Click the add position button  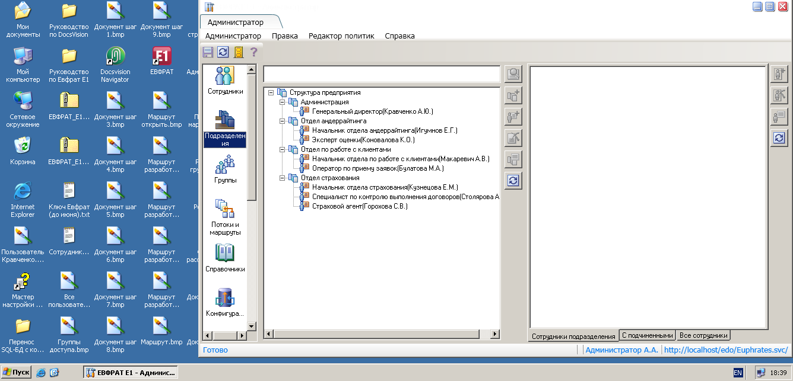513,117
